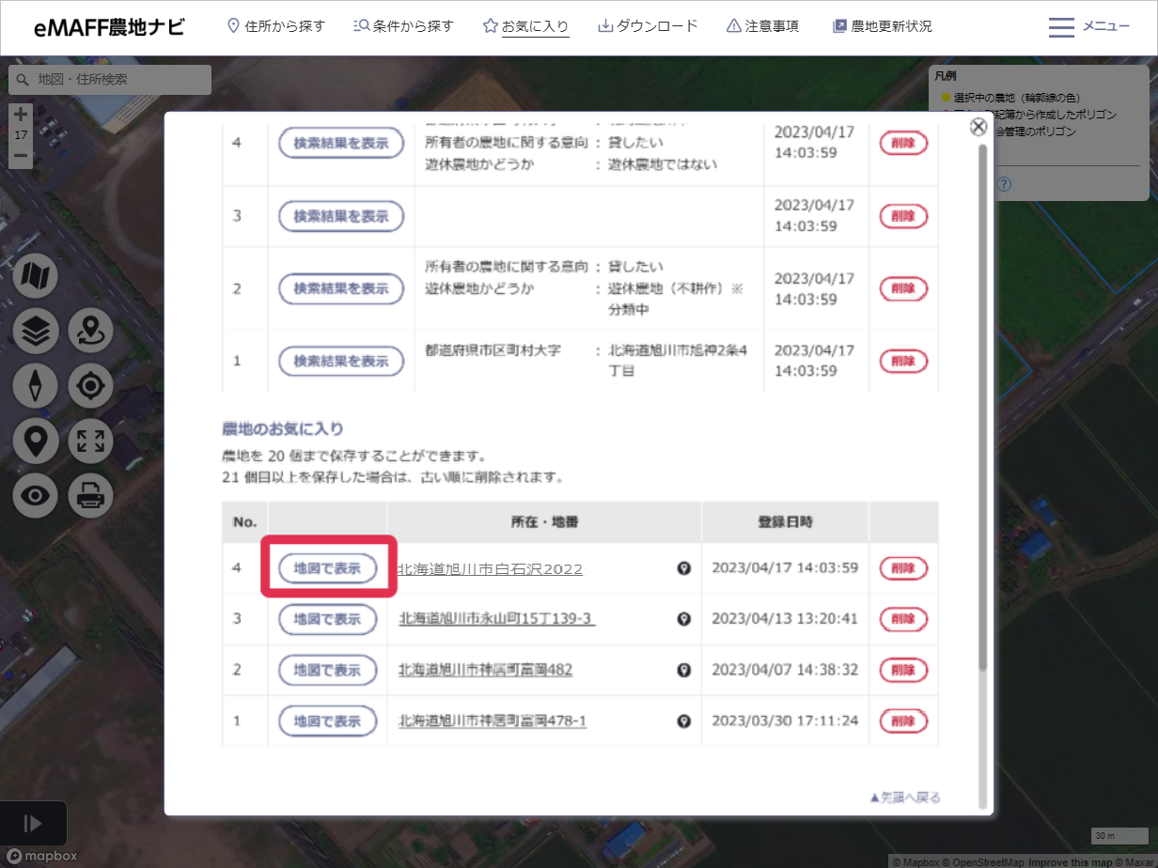Screen dimensions: 1158x868
Task: Show search results for saved condition No. 1
Action: [x=341, y=361]
